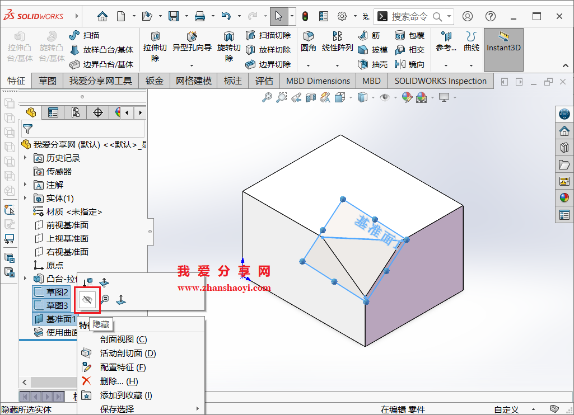574x415 pixels.
Task: Open the view orientation dropdown
Action: pos(349,97)
